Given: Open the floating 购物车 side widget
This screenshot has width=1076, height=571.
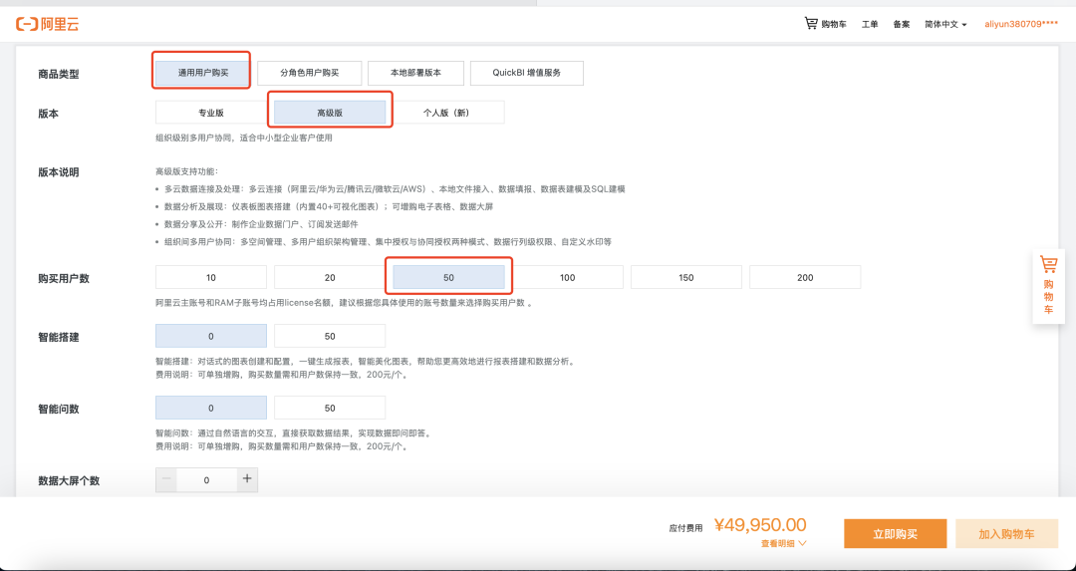Looking at the screenshot, I should pyautogui.click(x=1048, y=286).
